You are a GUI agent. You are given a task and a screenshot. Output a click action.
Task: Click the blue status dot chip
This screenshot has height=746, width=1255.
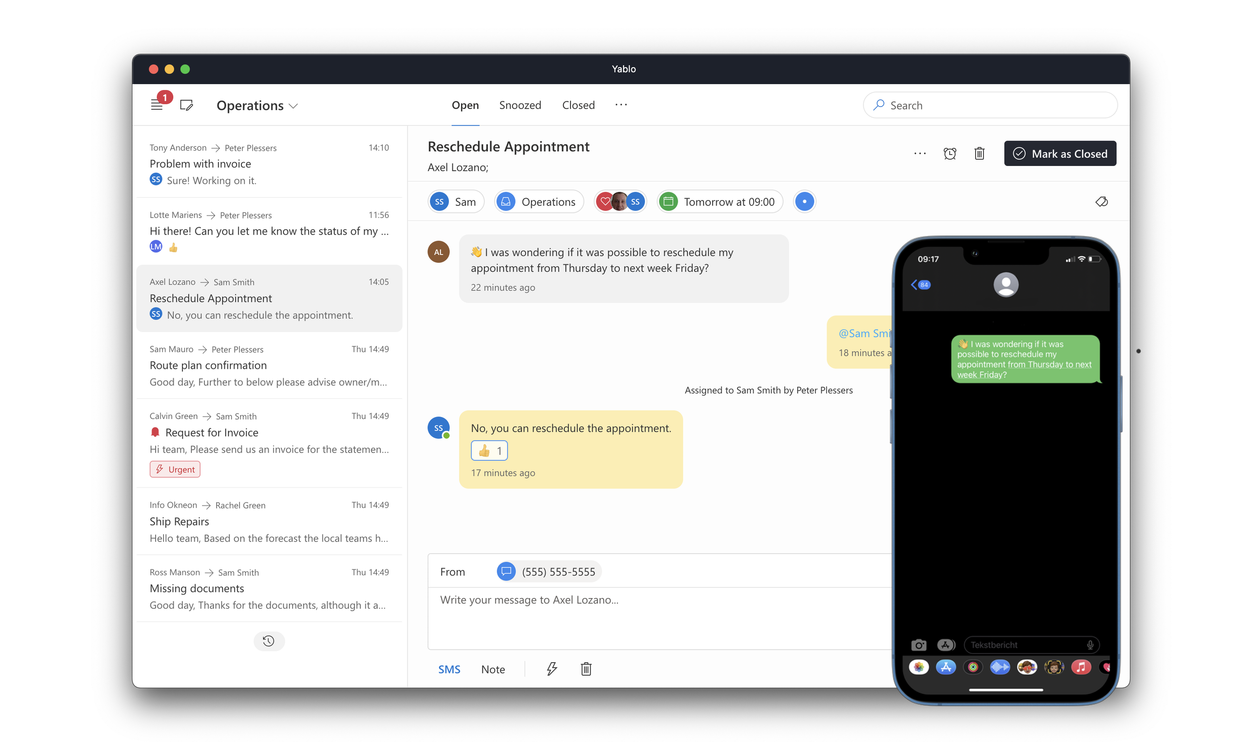click(804, 201)
